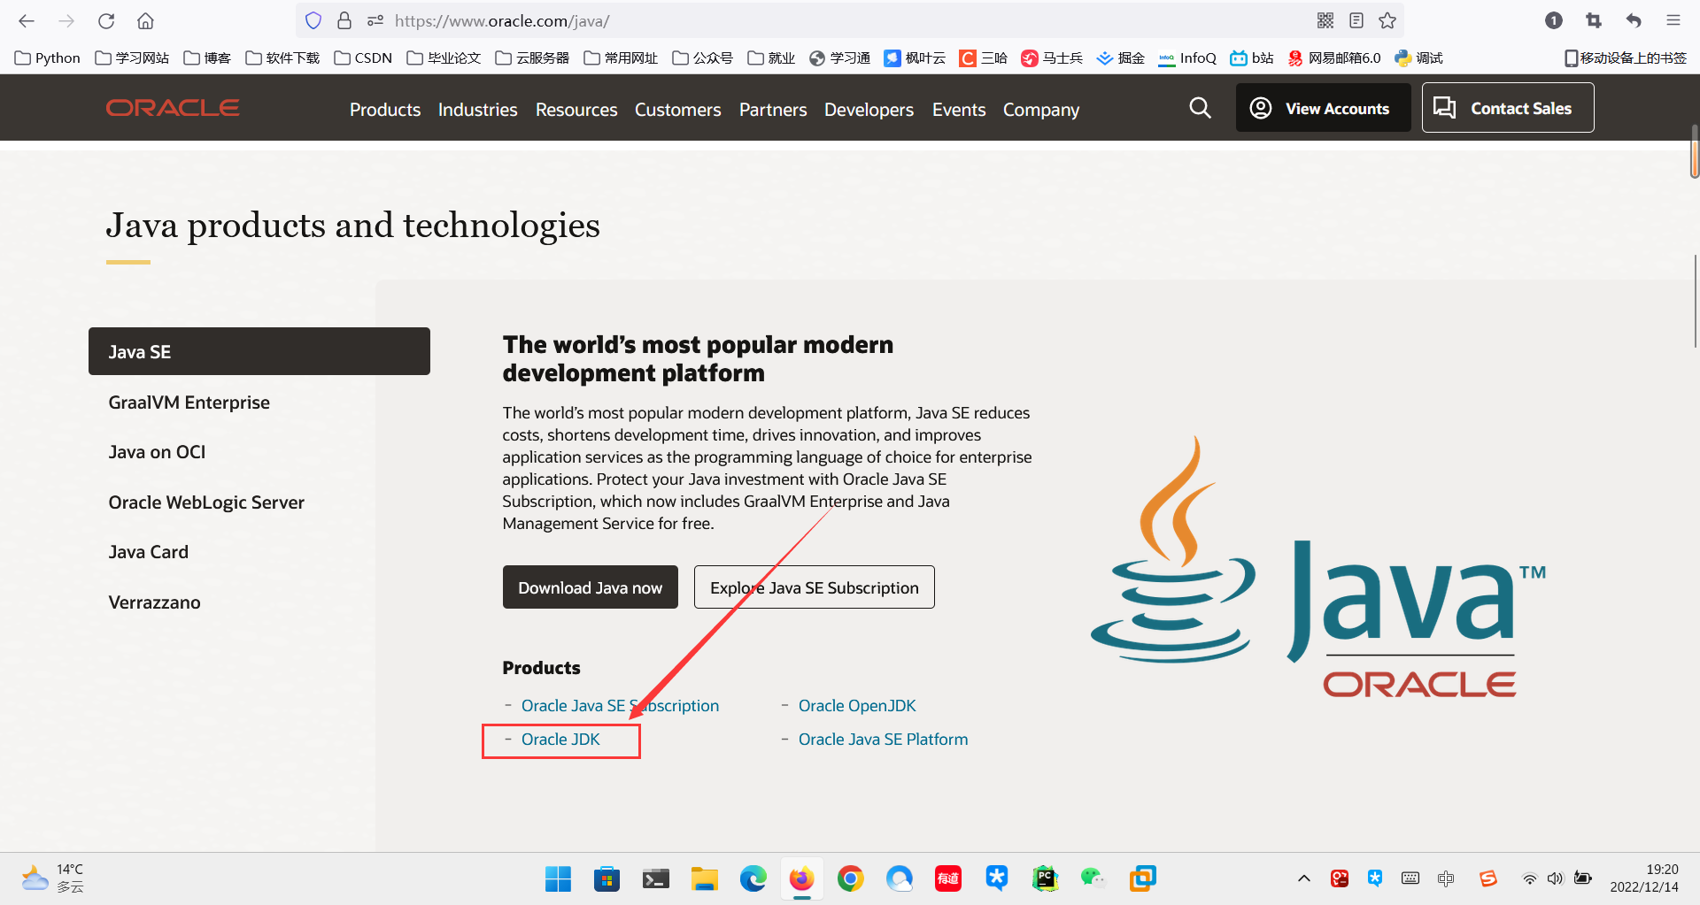Expand the 博客 bookmarks folder
Image resolution: width=1700 pixels, height=905 pixels.
coord(207,58)
